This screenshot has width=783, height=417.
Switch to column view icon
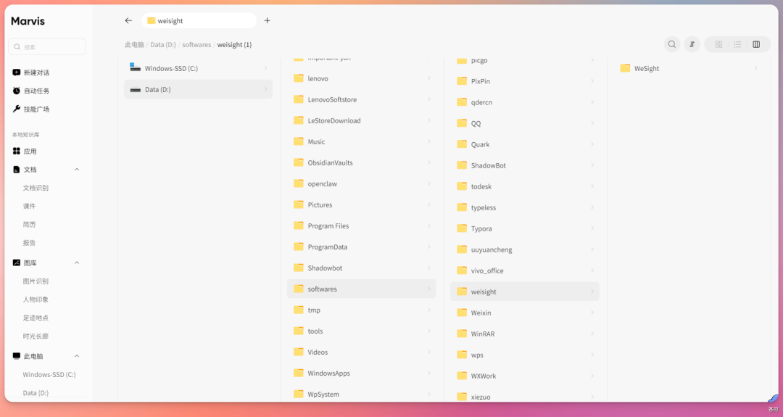(x=756, y=44)
